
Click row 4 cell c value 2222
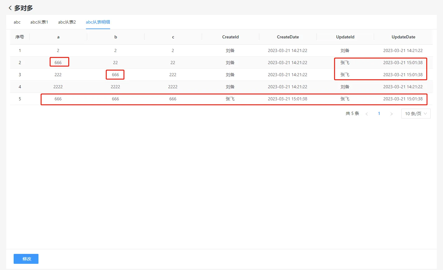[173, 87]
